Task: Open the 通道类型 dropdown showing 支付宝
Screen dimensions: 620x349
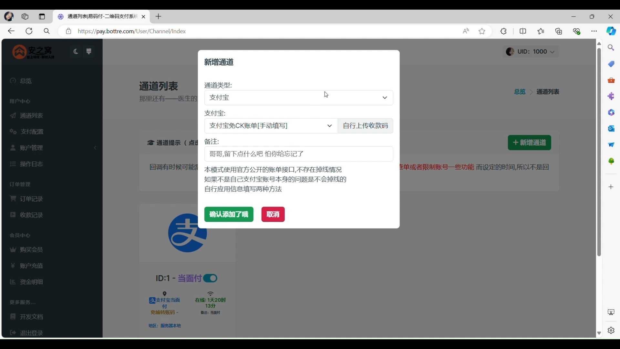Action: click(x=298, y=98)
